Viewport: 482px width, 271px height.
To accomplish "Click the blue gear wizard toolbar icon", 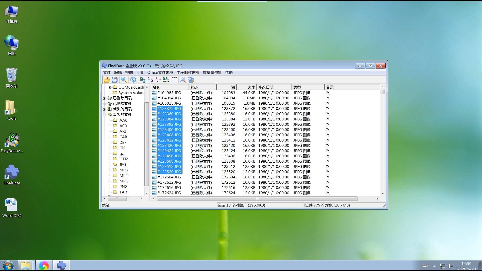I will [x=133, y=80].
